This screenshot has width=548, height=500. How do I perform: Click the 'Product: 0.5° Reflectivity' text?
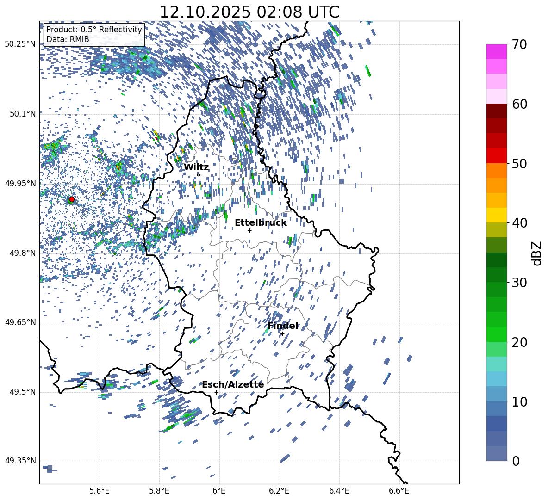(x=94, y=30)
